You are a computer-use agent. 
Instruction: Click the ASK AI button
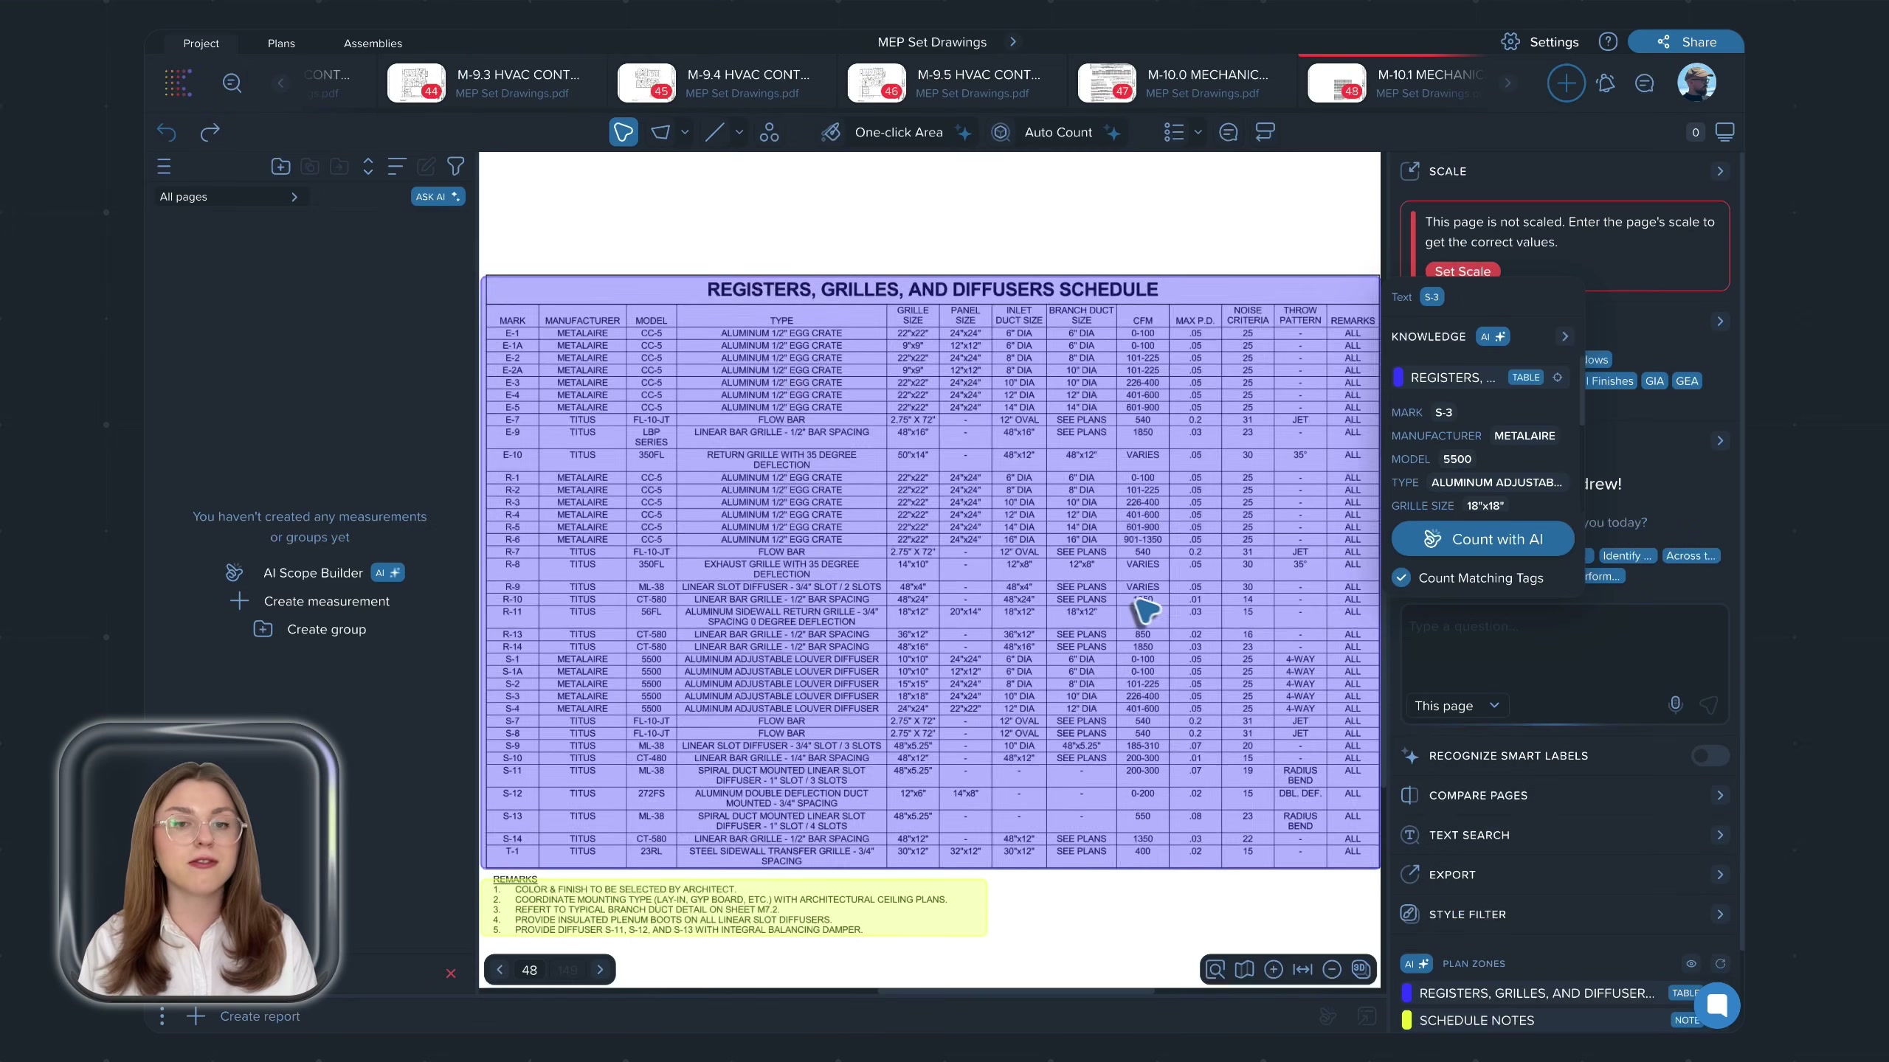[x=438, y=197]
